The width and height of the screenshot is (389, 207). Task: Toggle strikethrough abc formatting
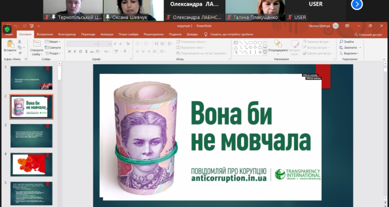(92, 52)
